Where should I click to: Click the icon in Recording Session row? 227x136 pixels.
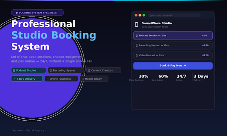[x=137, y=46]
